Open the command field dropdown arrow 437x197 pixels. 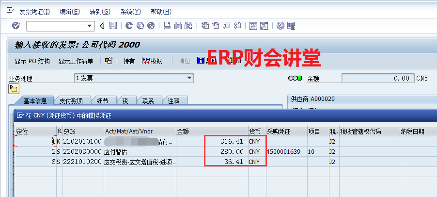(90, 26)
